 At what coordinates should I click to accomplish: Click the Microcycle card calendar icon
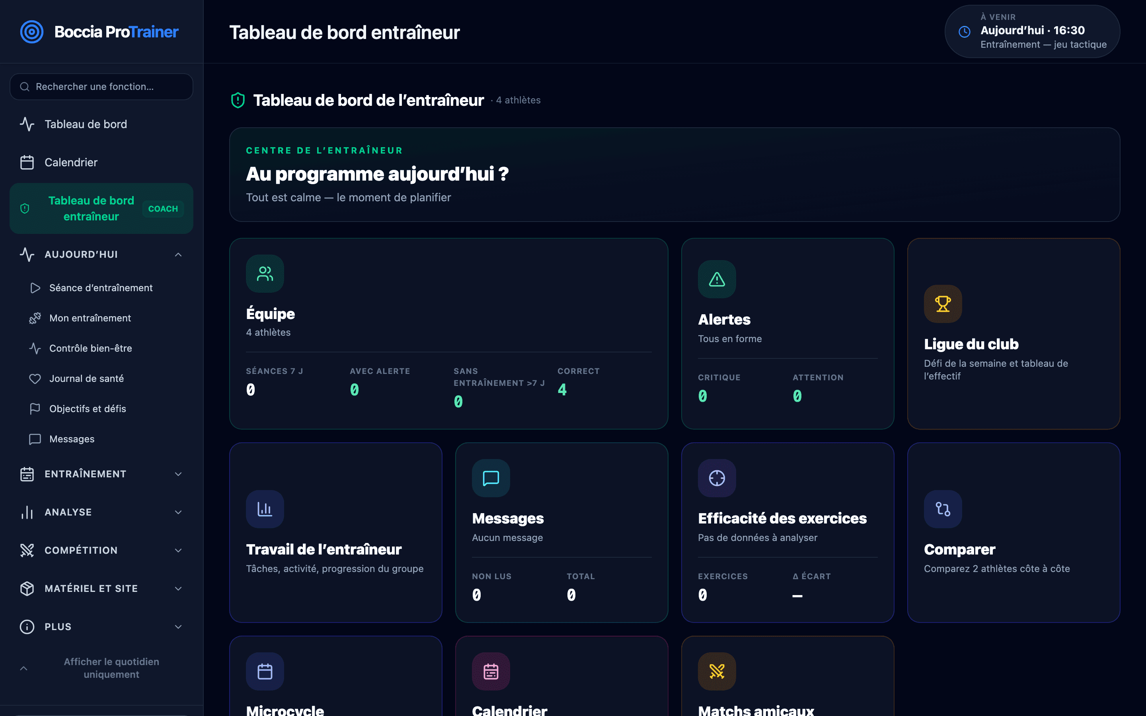coord(265,671)
